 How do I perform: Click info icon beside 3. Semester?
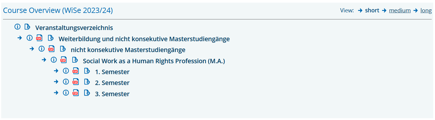pos(66,93)
